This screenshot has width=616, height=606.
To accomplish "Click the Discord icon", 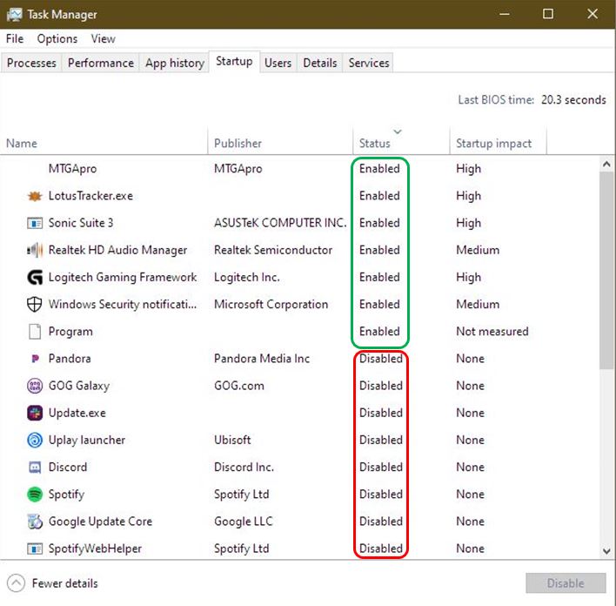I will (35, 468).
